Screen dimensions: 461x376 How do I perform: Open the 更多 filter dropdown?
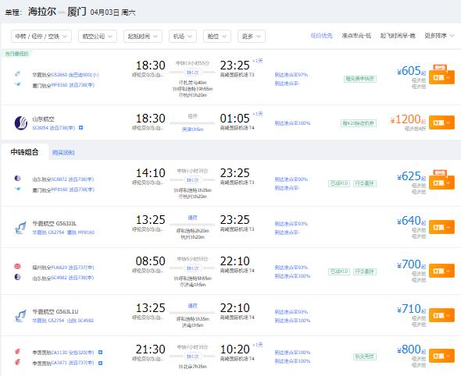click(x=252, y=37)
